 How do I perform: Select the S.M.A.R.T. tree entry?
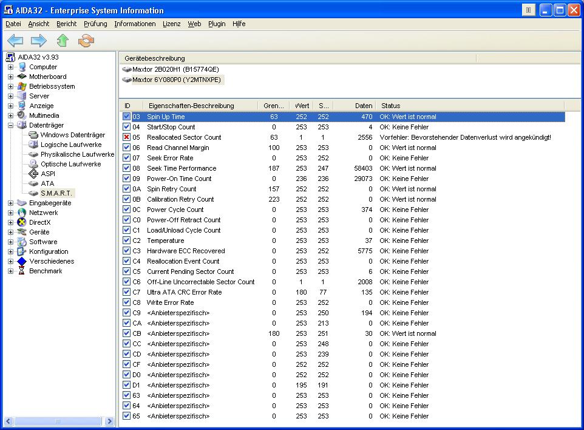pyautogui.click(x=56, y=193)
